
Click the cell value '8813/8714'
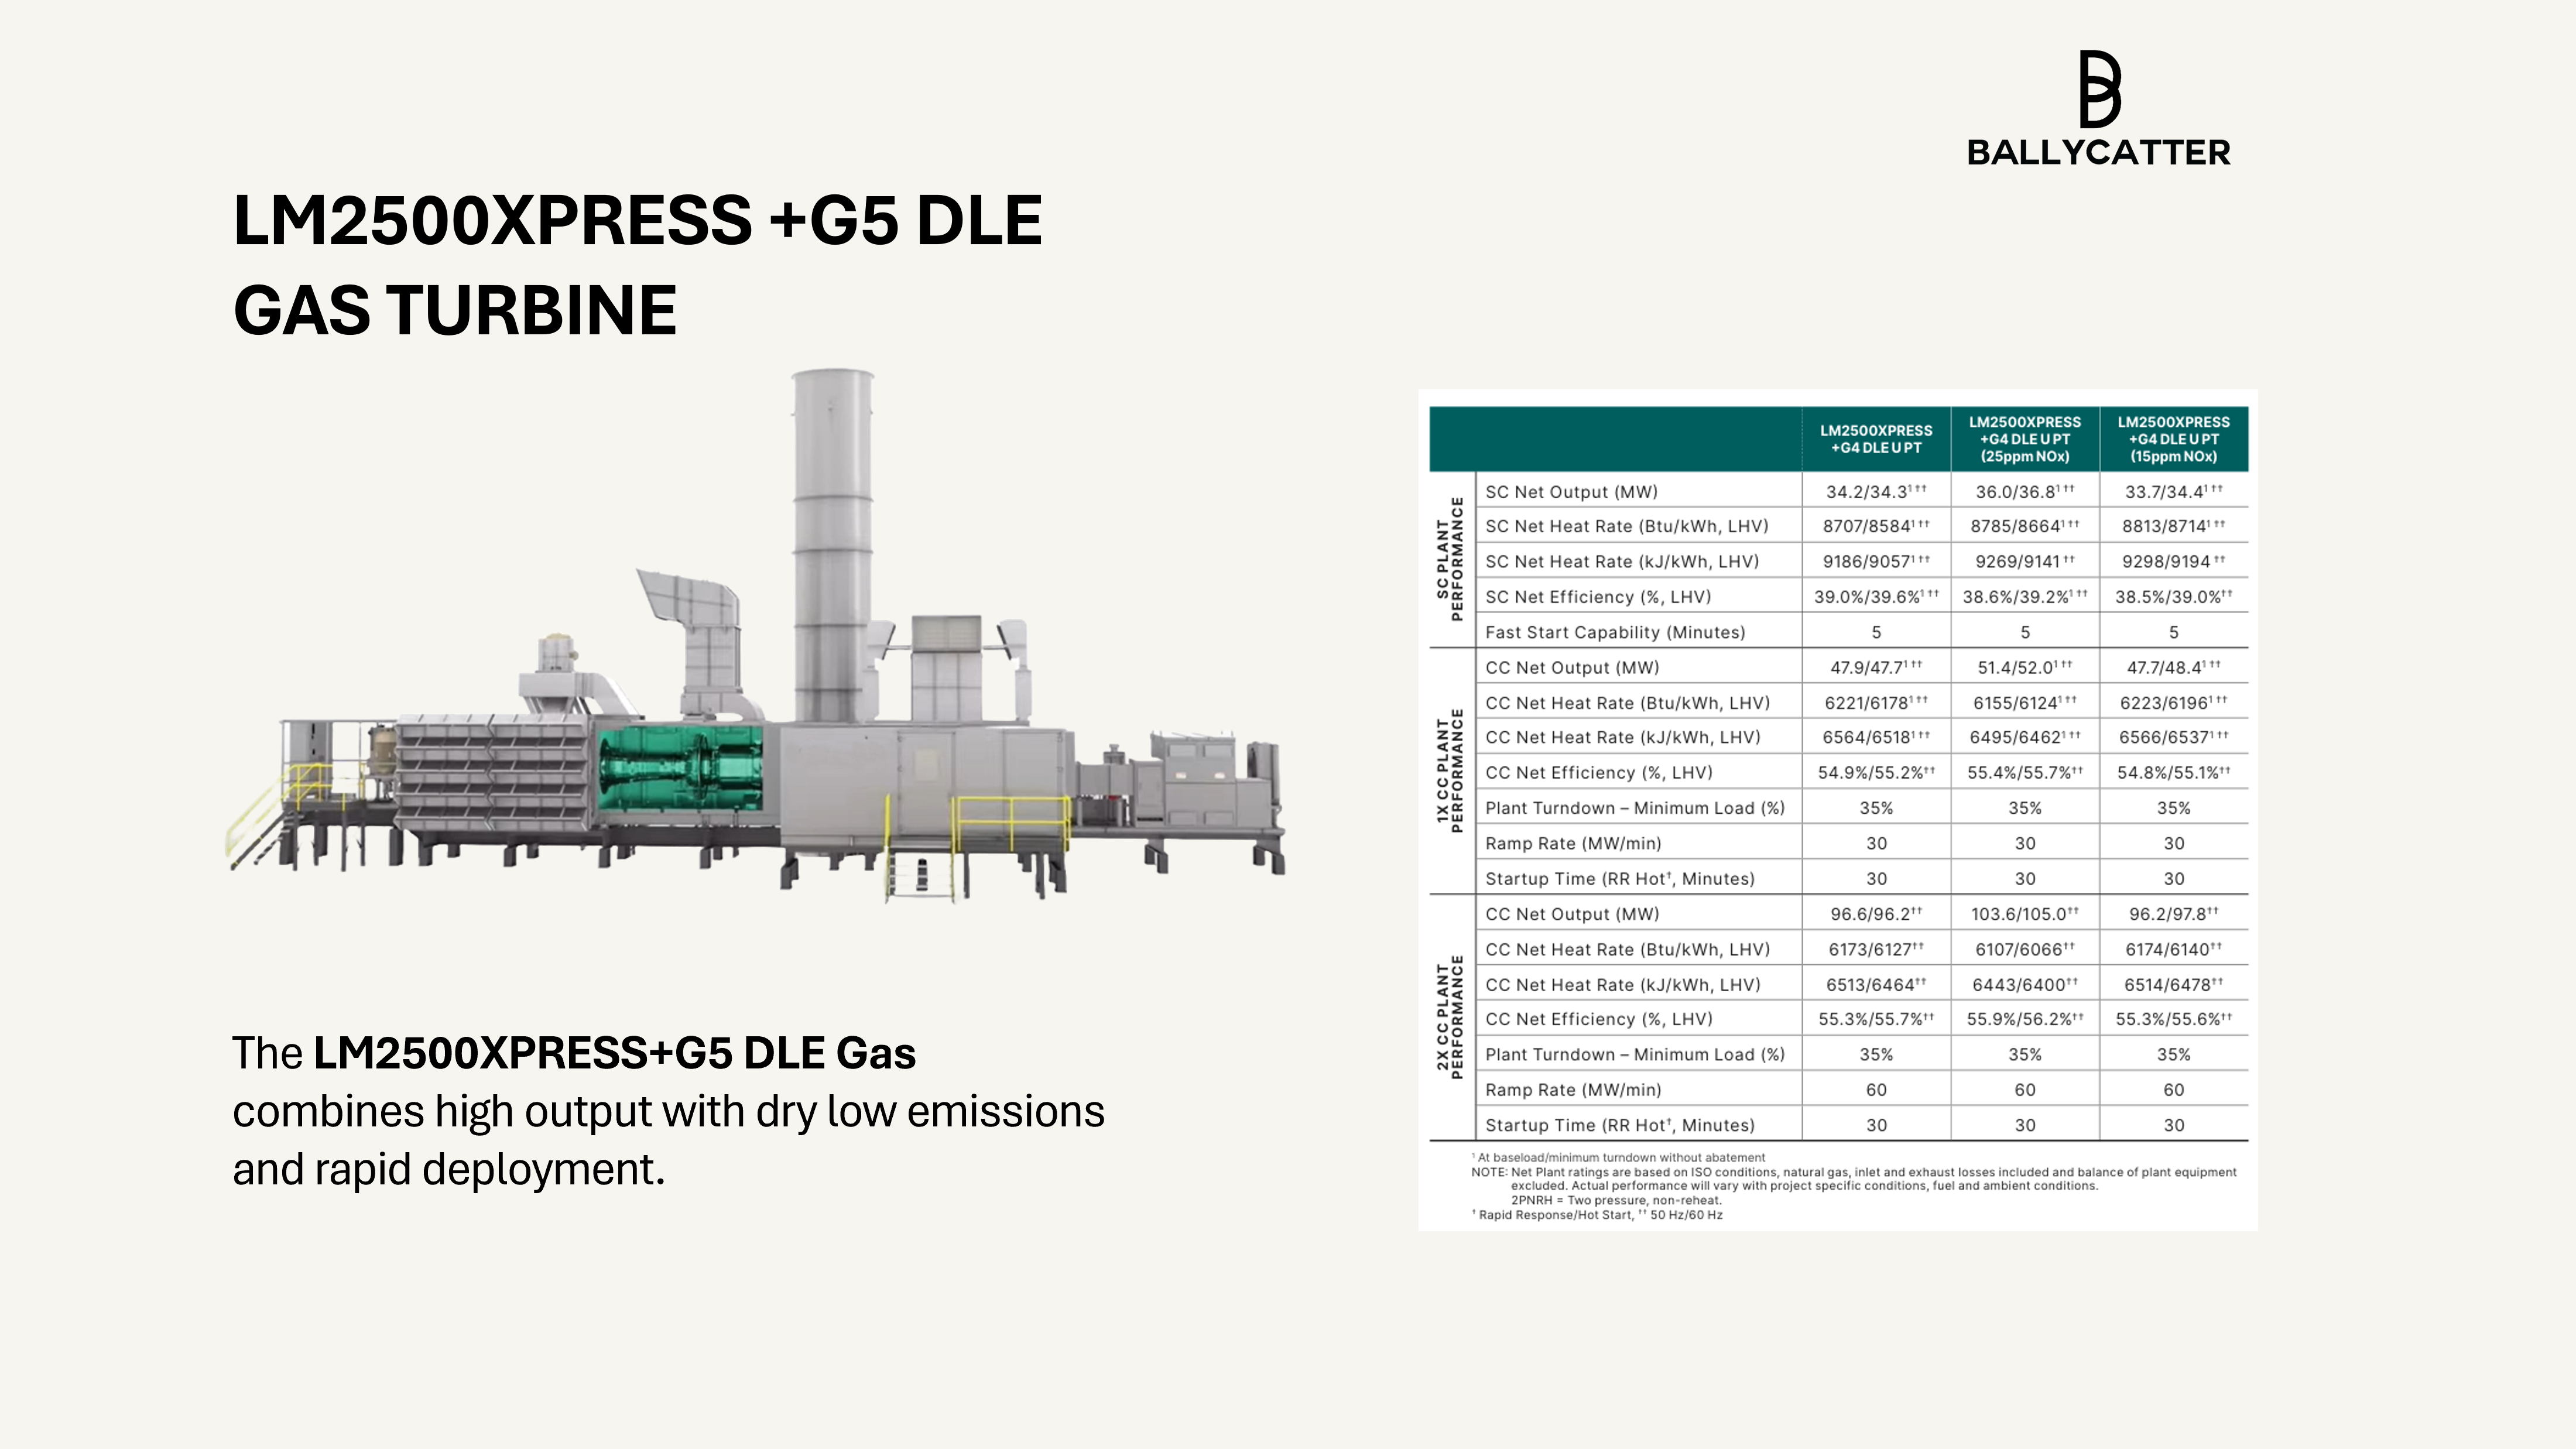2174,526
